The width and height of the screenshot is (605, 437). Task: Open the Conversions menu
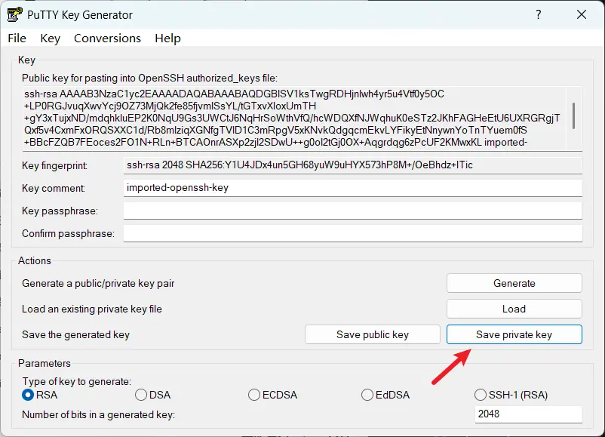point(107,38)
